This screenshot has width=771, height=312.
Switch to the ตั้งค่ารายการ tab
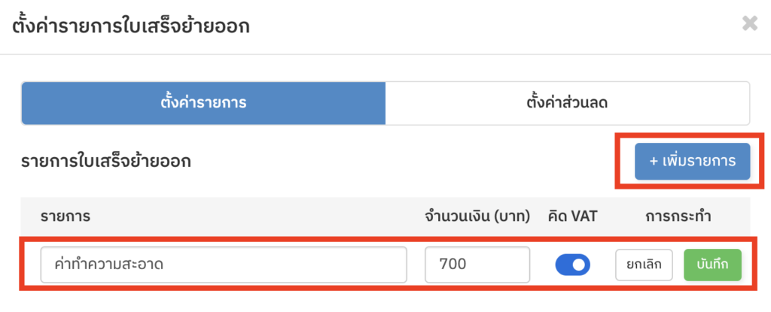(x=203, y=103)
